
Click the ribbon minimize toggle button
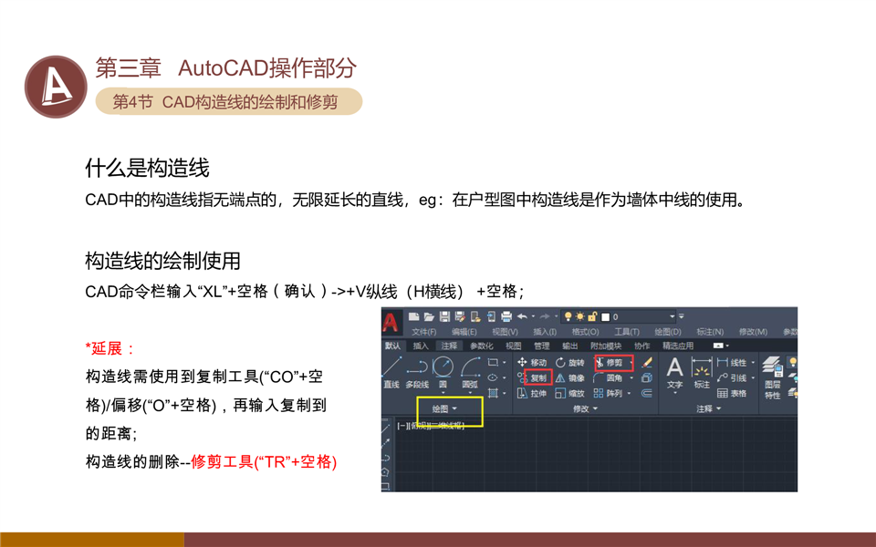tap(720, 346)
